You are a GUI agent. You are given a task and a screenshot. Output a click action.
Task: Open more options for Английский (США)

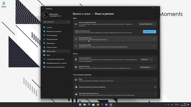[x=154, y=46]
